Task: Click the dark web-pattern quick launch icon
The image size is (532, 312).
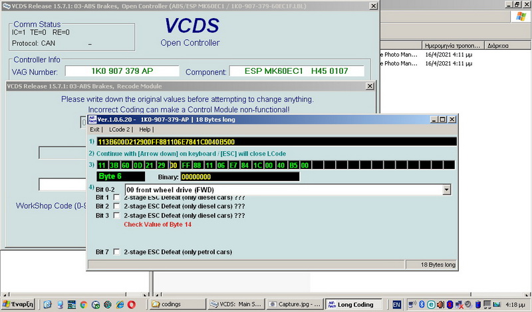Action: (x=108, y=305)
